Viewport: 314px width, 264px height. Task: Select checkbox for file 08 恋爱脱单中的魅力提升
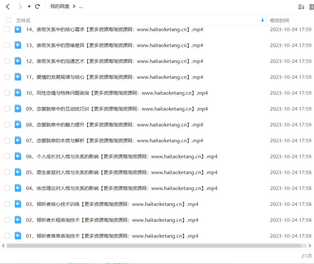tap(7, 125)
